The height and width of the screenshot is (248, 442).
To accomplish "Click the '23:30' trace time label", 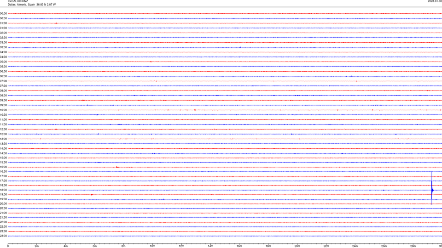I will point(3,236).
